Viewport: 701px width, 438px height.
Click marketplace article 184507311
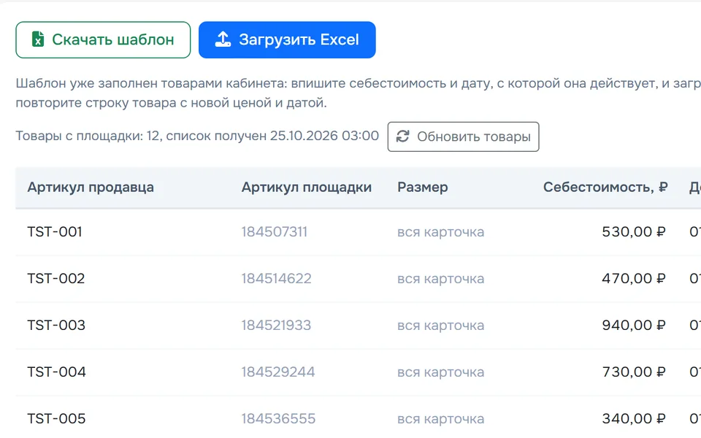[x=275, y=232]
